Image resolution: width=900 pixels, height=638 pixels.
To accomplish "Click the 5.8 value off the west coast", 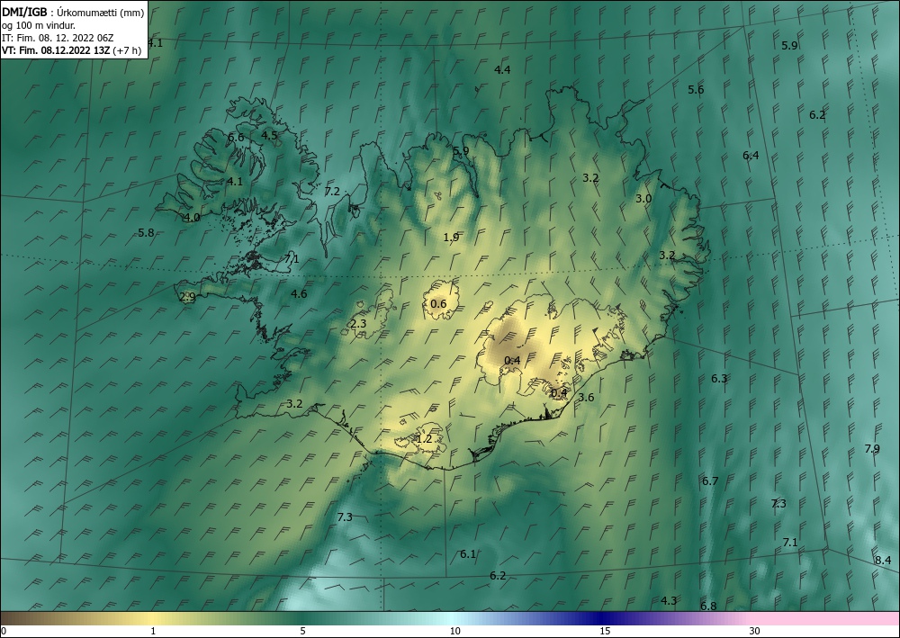I will pyautogui.click(x=146, y=233).
